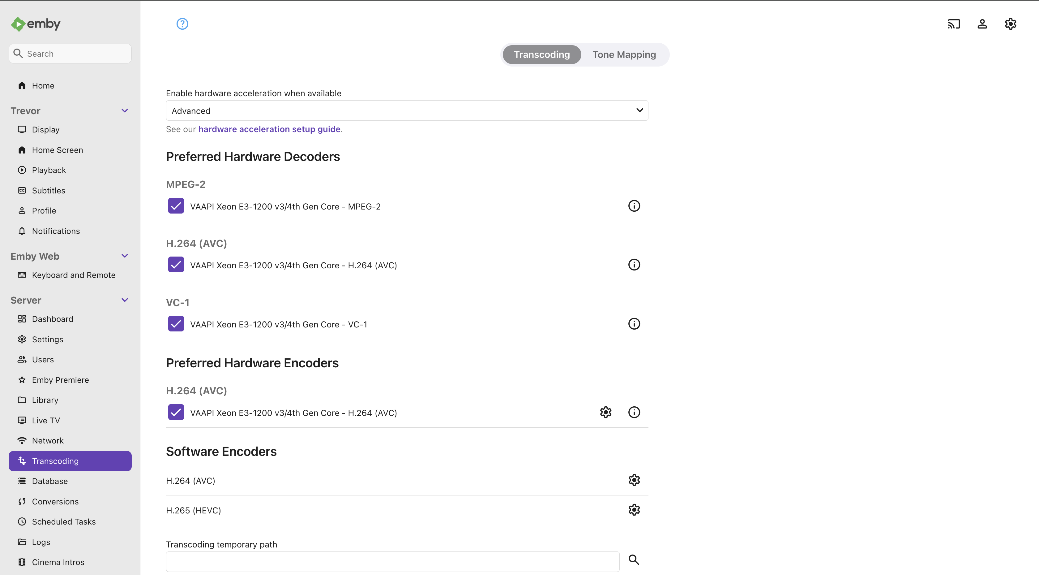
Task: Uncheck the VAAPI MPEG-2 decoder checkbox
Action: [x=176, y=206]
